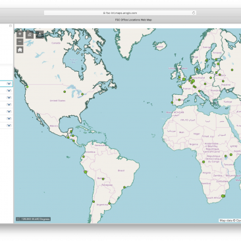The height and width of the screenshot is (241, 241).
Task: Click the Türkiye label on the map
Action: [228, 102]
